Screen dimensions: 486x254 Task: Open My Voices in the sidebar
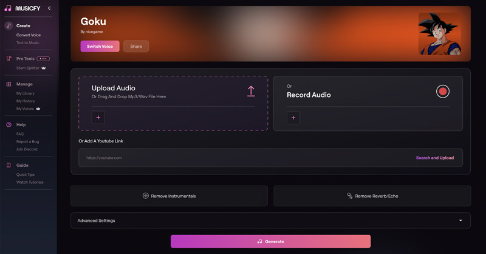coord(25,109)
